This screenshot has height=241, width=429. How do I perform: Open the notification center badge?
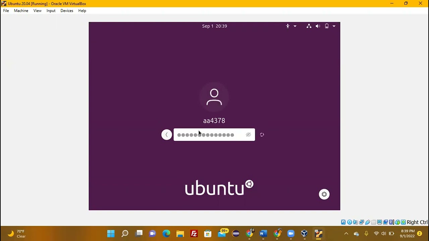[420, 234]
